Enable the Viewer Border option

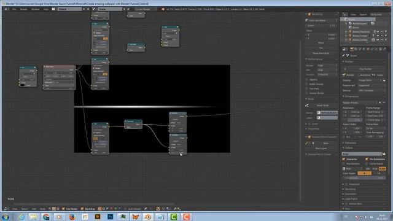(x=306, y=93)
